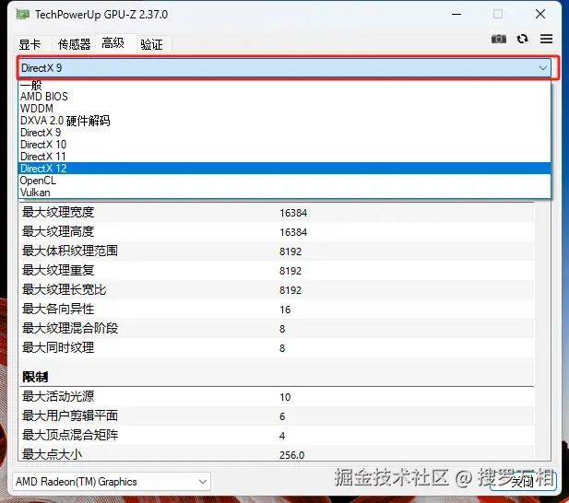Image resolution: width=569 pixels, height=503 pixels.
Task: Choose Vulkan from the list
Action: point(284,192)
